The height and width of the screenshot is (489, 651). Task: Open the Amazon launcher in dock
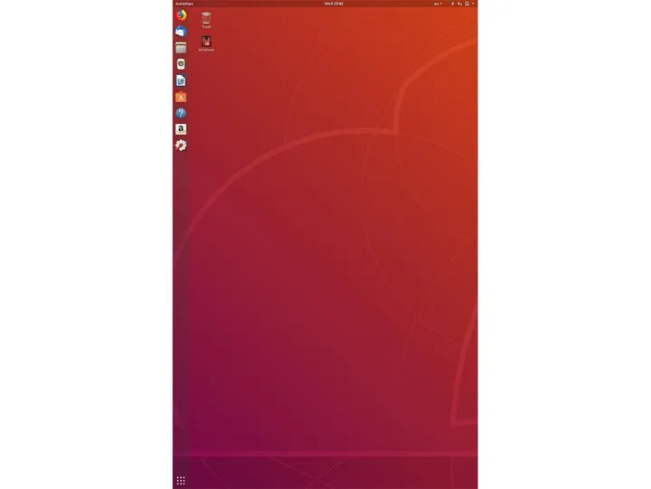click(181, 129)
